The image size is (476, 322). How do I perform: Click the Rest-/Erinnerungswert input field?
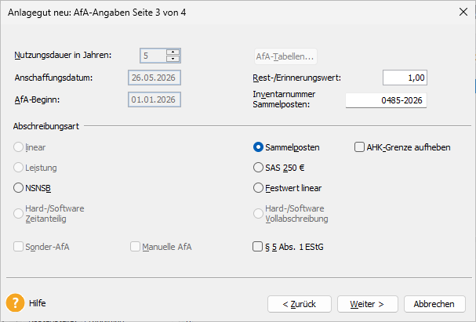click(x=405, y=78)
